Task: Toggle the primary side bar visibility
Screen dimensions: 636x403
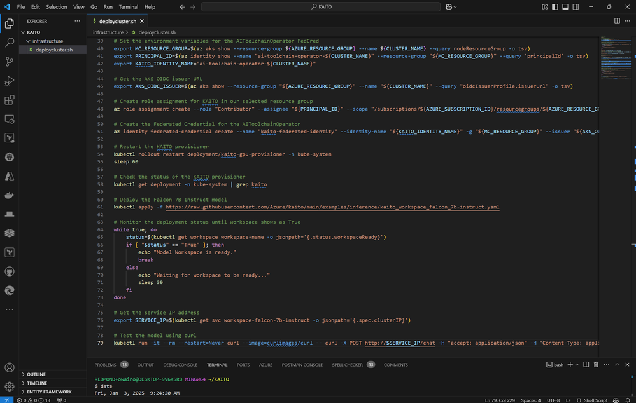Action: point(555,7)
